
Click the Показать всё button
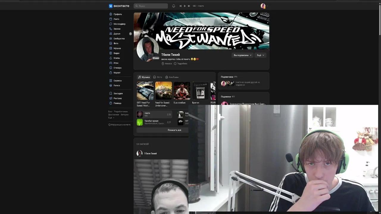click(174, 130)
